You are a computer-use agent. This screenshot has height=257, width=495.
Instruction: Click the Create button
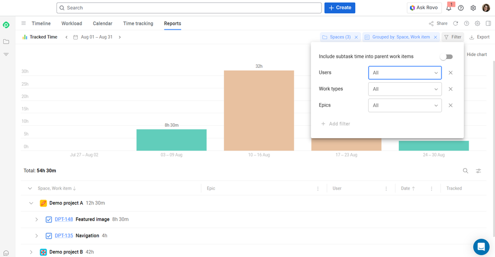[340, 8]
